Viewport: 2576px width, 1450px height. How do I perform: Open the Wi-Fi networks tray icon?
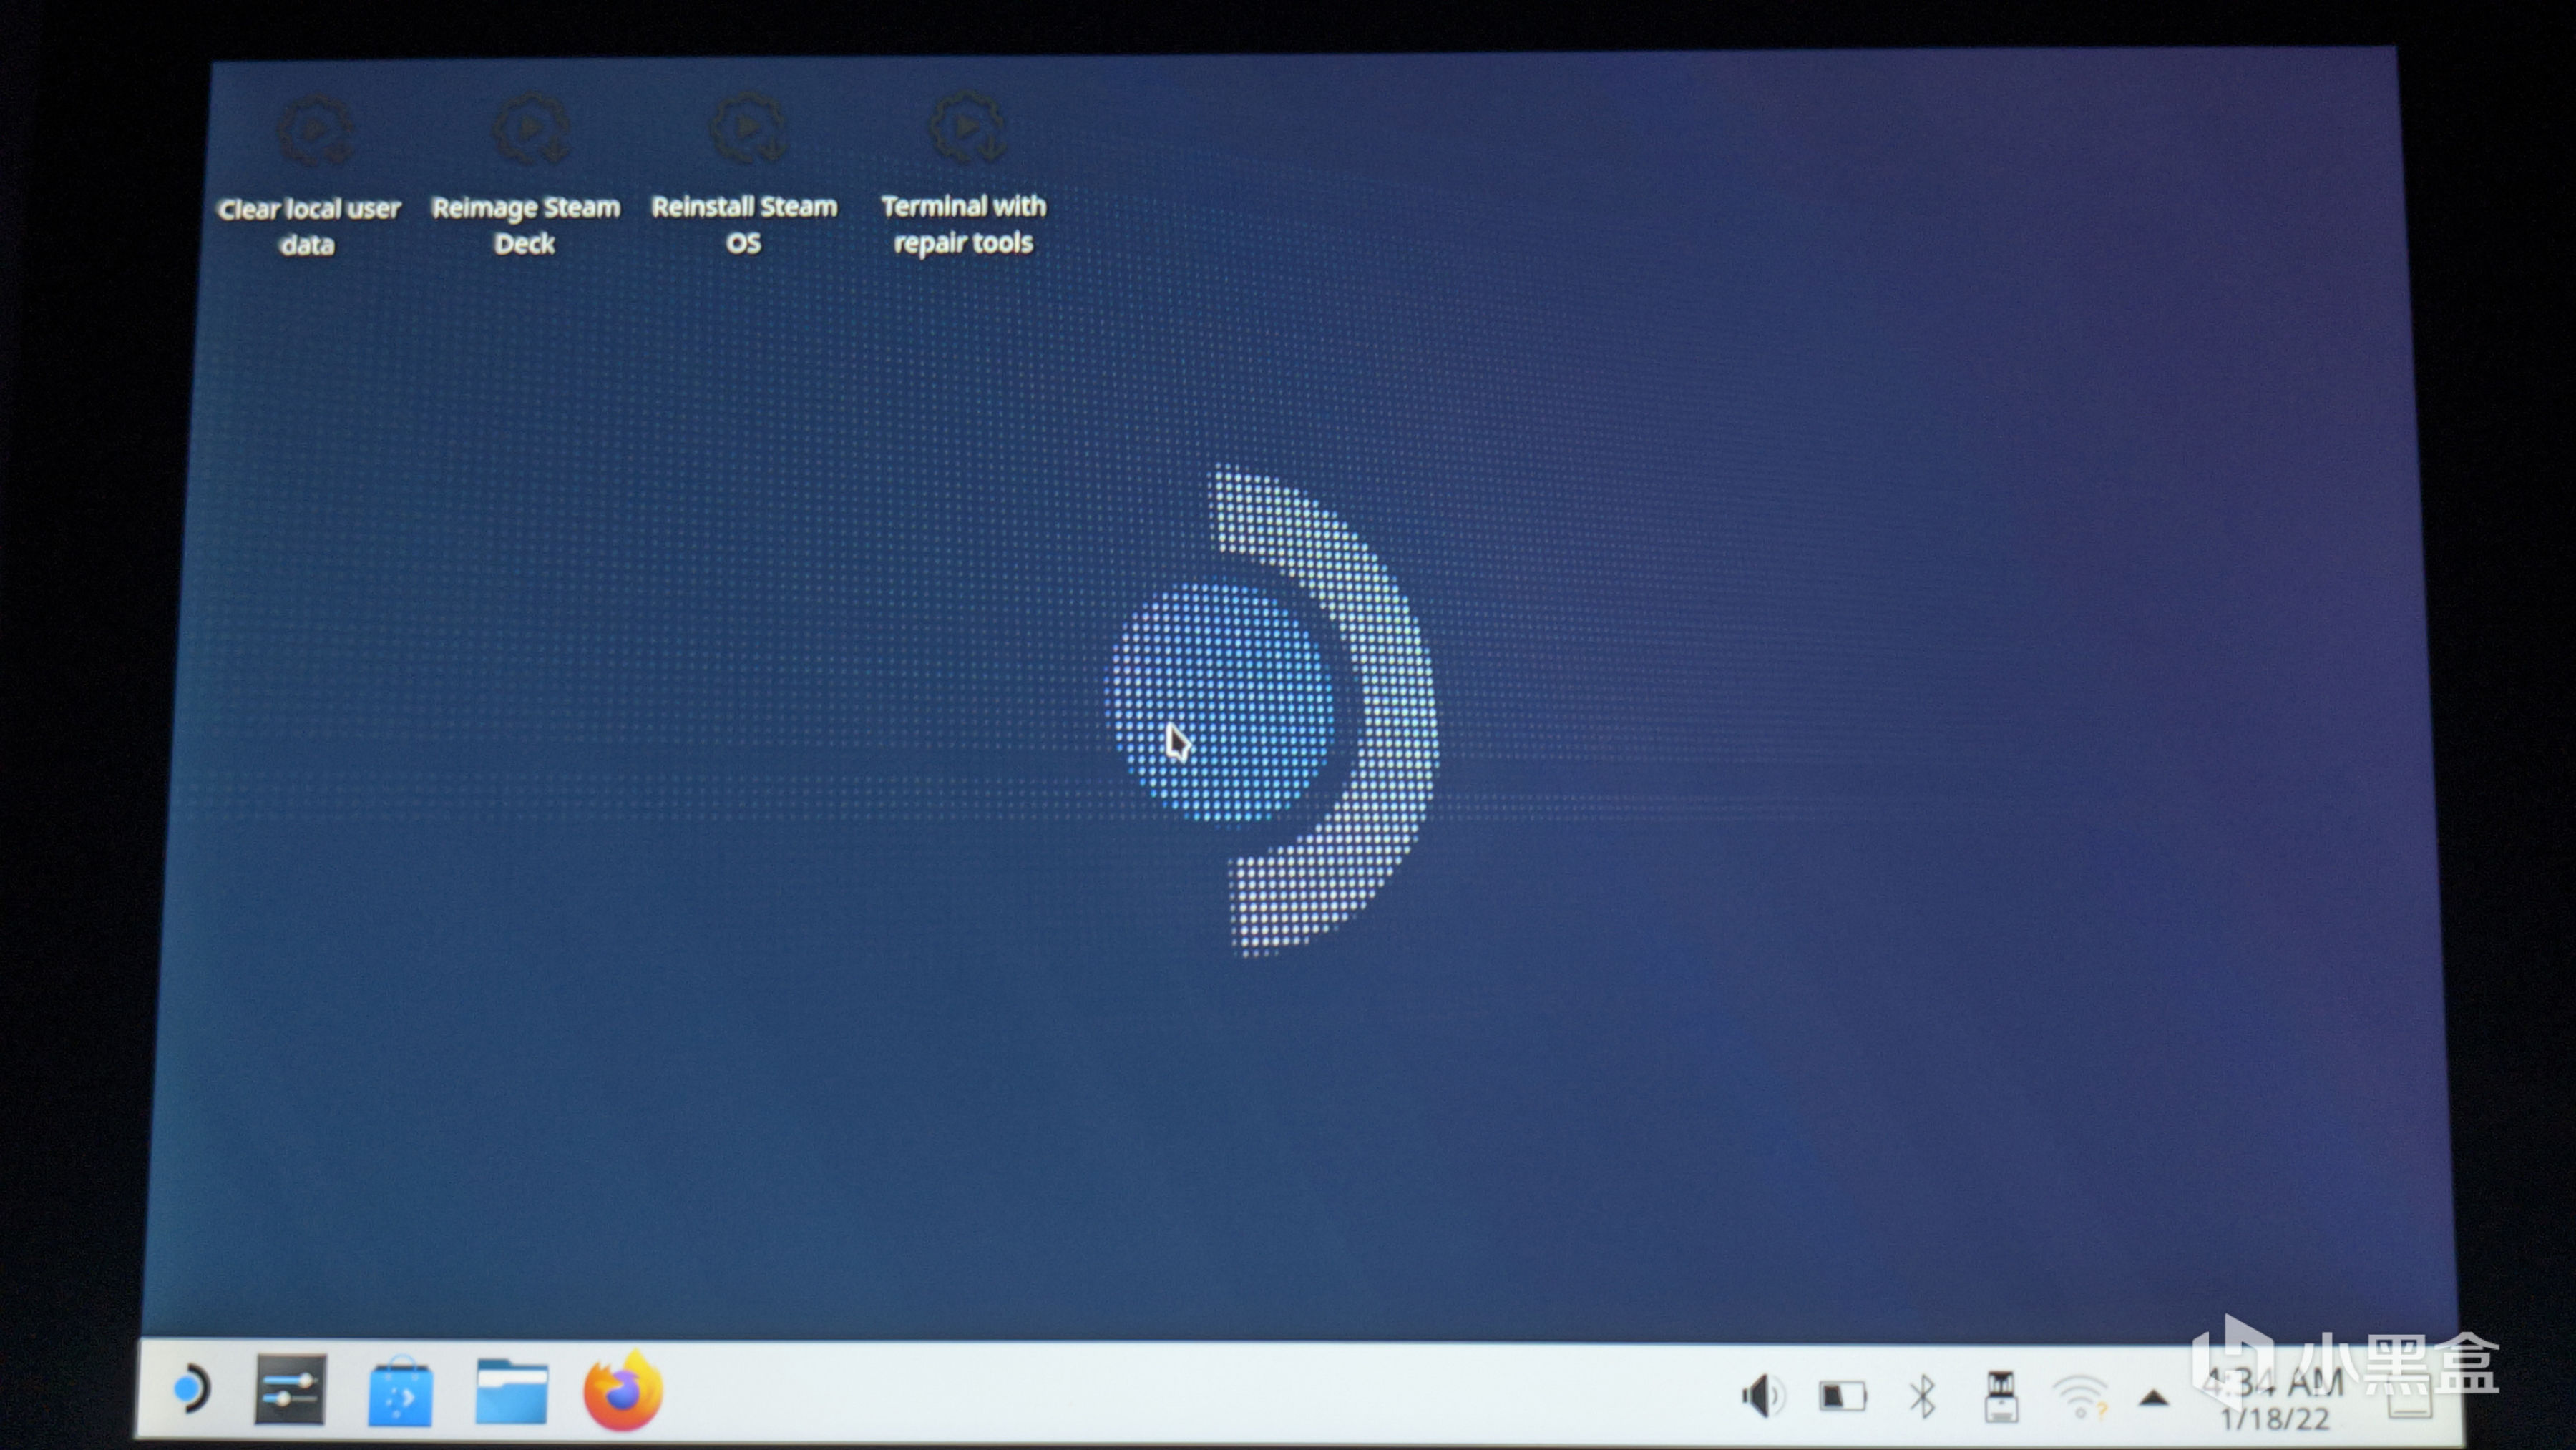pos(2080,1398)
